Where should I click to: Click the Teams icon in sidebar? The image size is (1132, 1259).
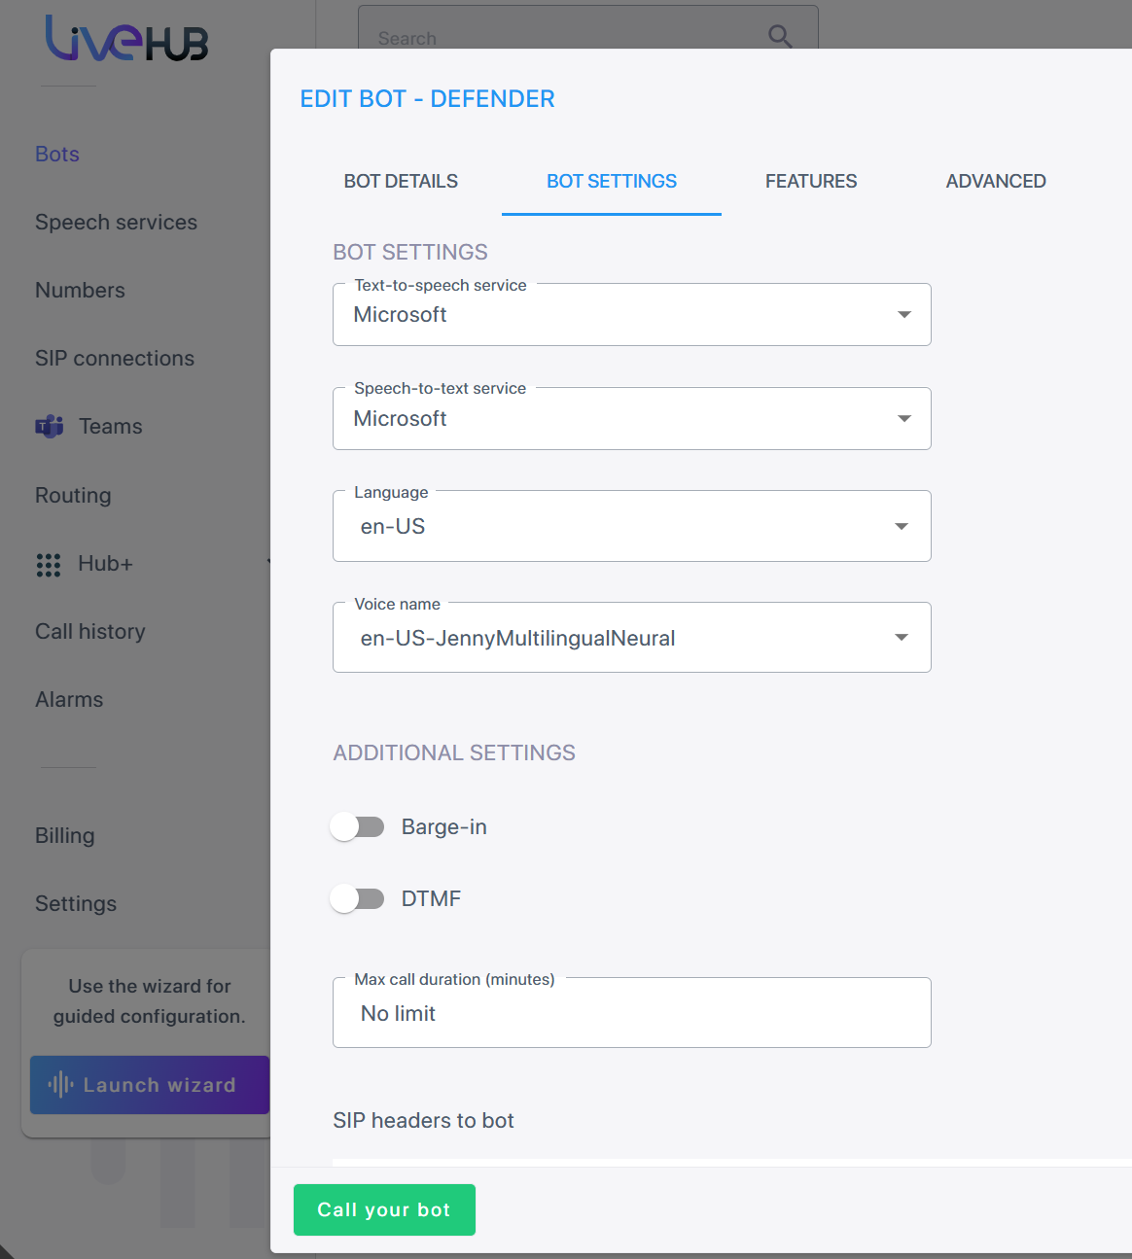[x=50, y=426]
